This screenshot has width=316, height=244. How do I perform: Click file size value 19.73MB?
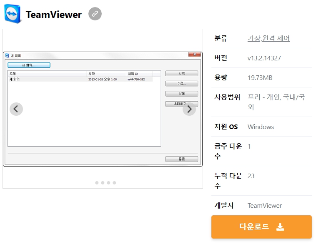[x=260, y=78]
